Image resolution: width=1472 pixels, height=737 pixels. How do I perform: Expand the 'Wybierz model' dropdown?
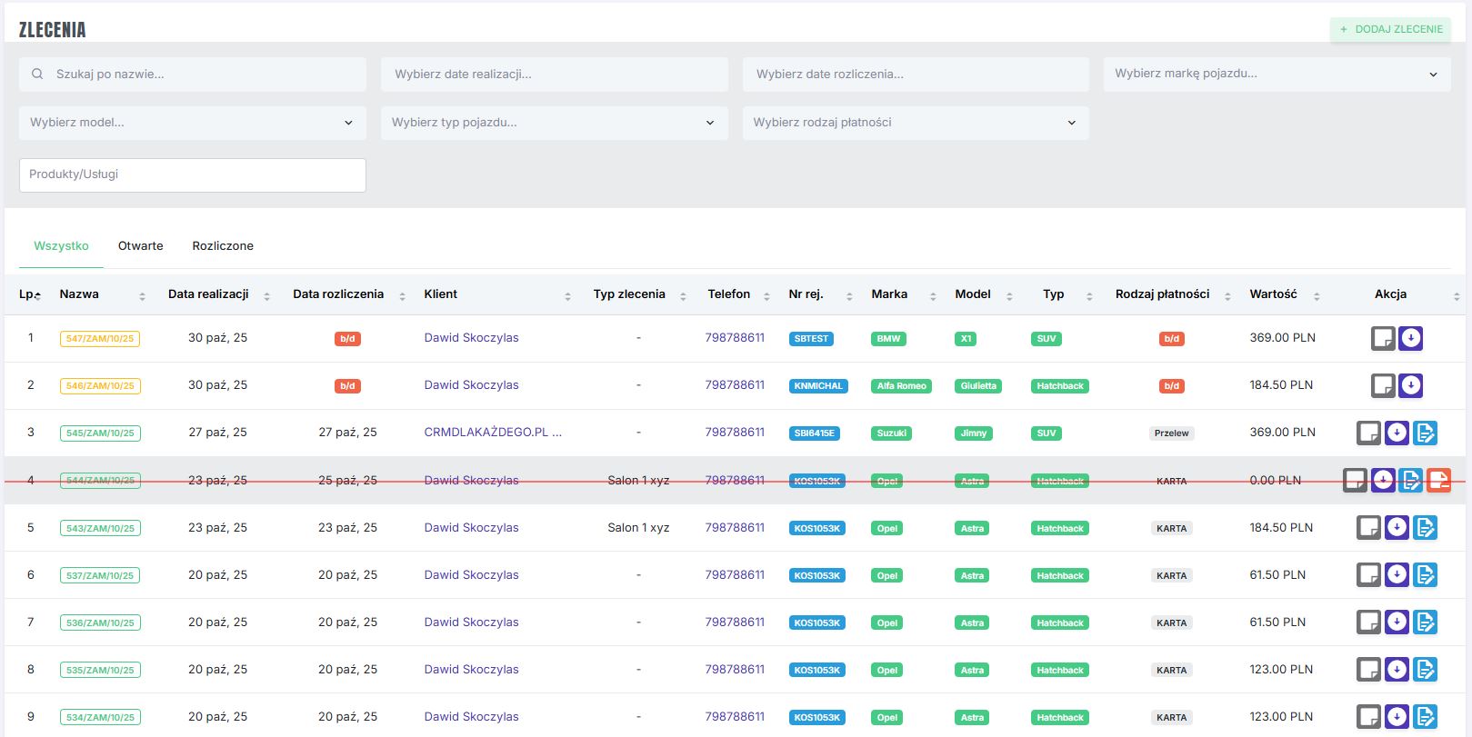[192, 123]
